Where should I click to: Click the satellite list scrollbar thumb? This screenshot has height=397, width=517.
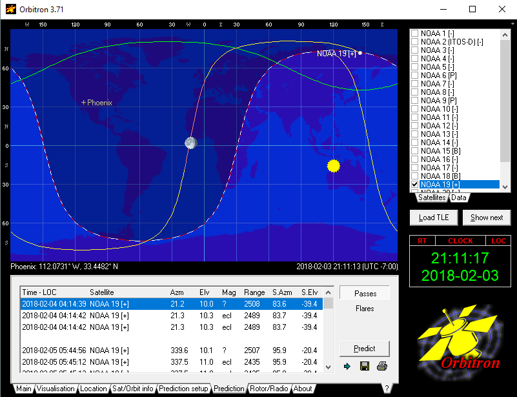coord(505,101)
